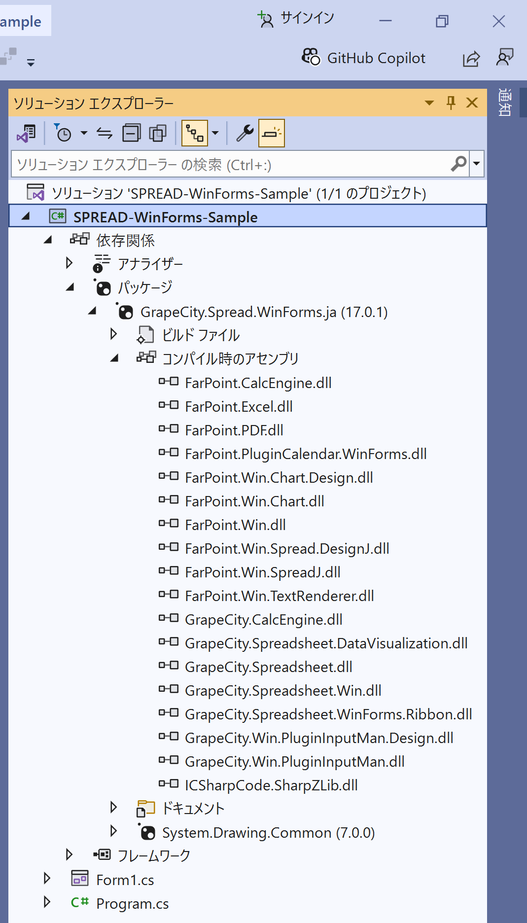Select GrapeCity.Win.PluginInputMan.dll
Image resolution: width=527 pixels, height=923 pixels.
pyautogui.click(x=295, y=762)
